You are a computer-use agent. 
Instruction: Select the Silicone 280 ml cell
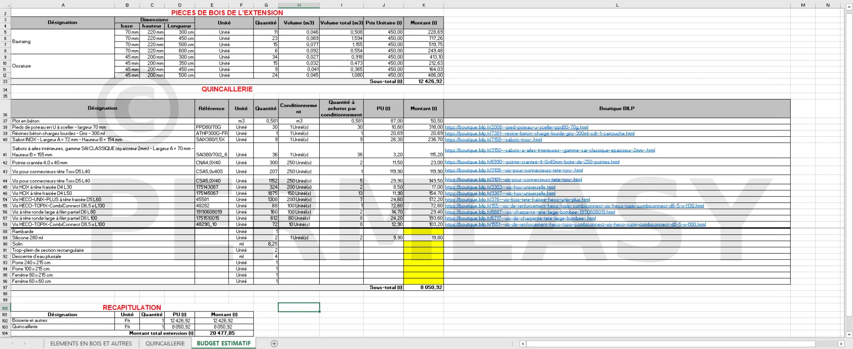tap(103, 238)
